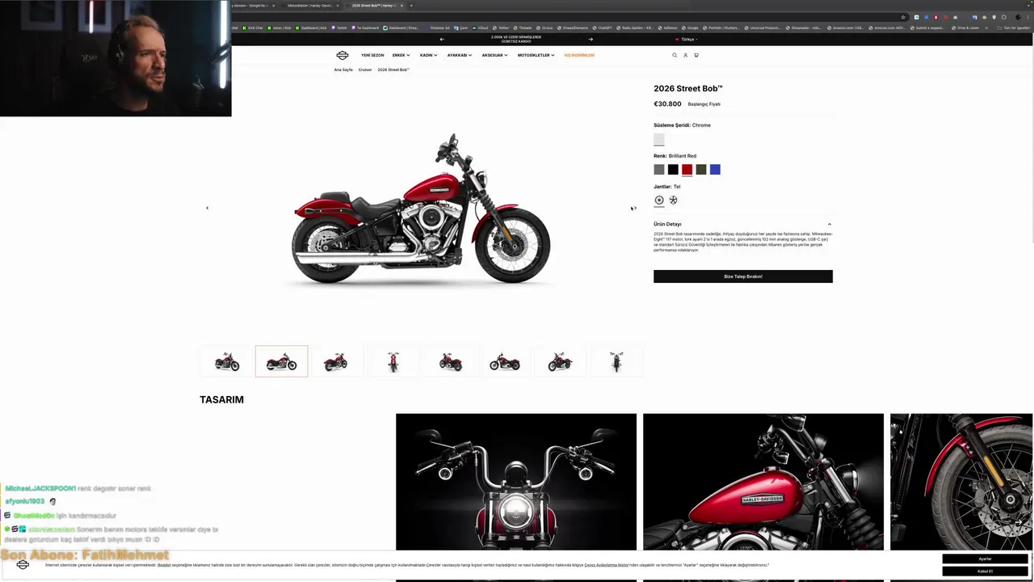This screenshot has height=582, width=1034.
Task: Open a new browser tab with plus icon
Action: (411, 6)
